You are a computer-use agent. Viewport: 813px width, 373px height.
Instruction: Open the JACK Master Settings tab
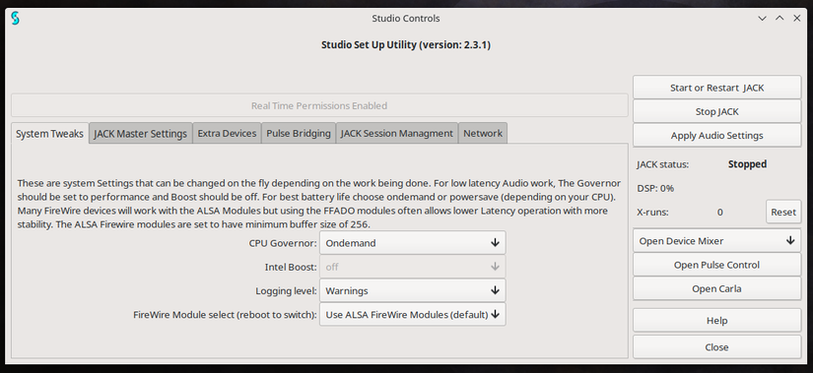pos(141,134)
